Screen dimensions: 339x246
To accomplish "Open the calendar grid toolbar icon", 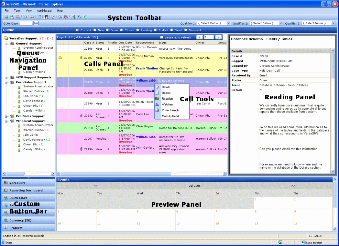I will pos(39,17).
